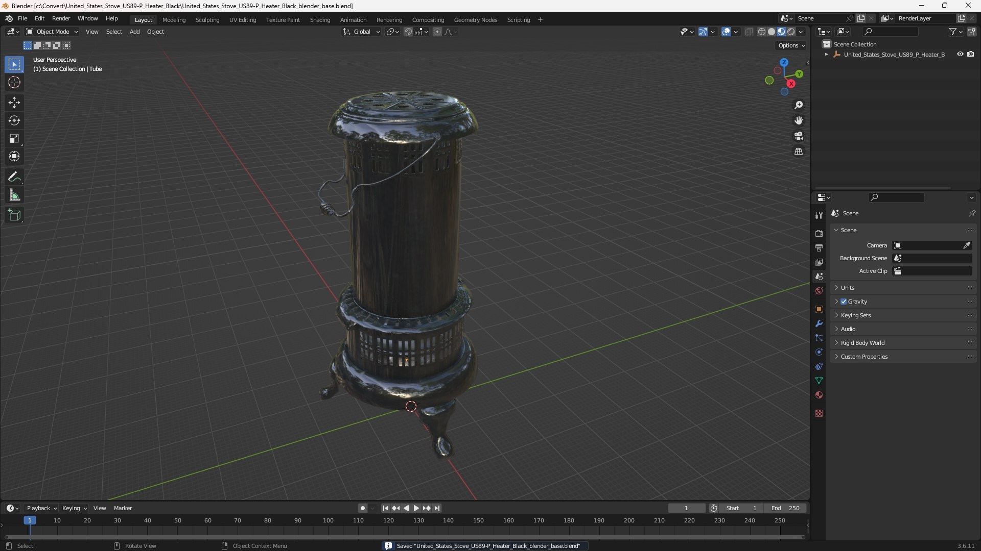The height and width of the screenshot is (551, 981).
Task: Toggle render camera icon for stove collection
Action: [970, 54]
